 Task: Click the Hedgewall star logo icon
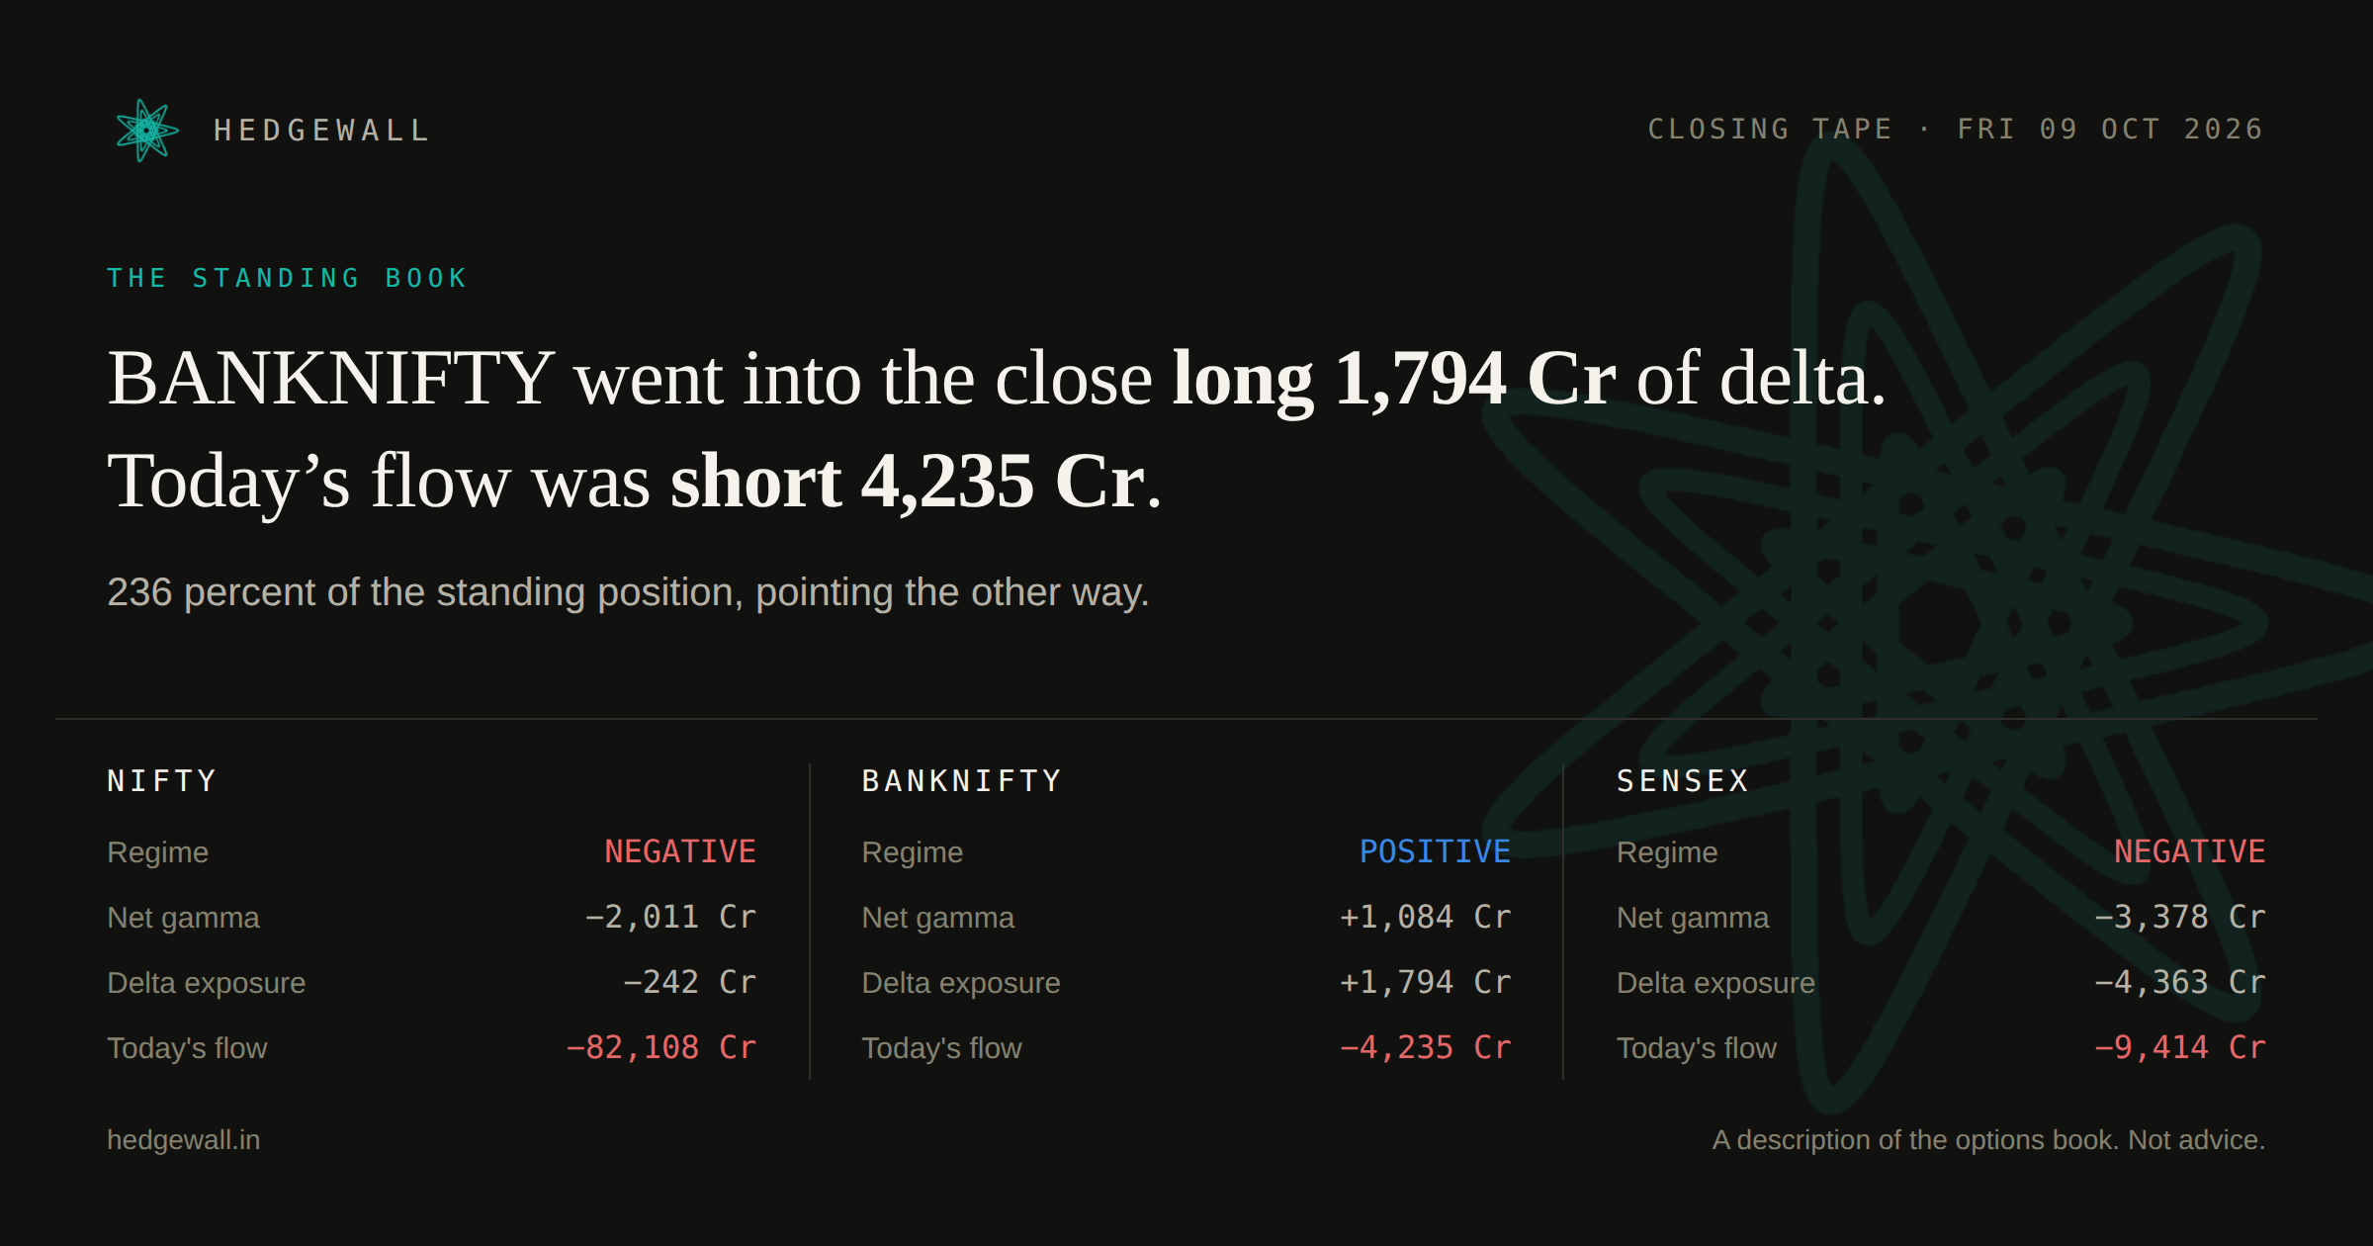pos(146,130)
